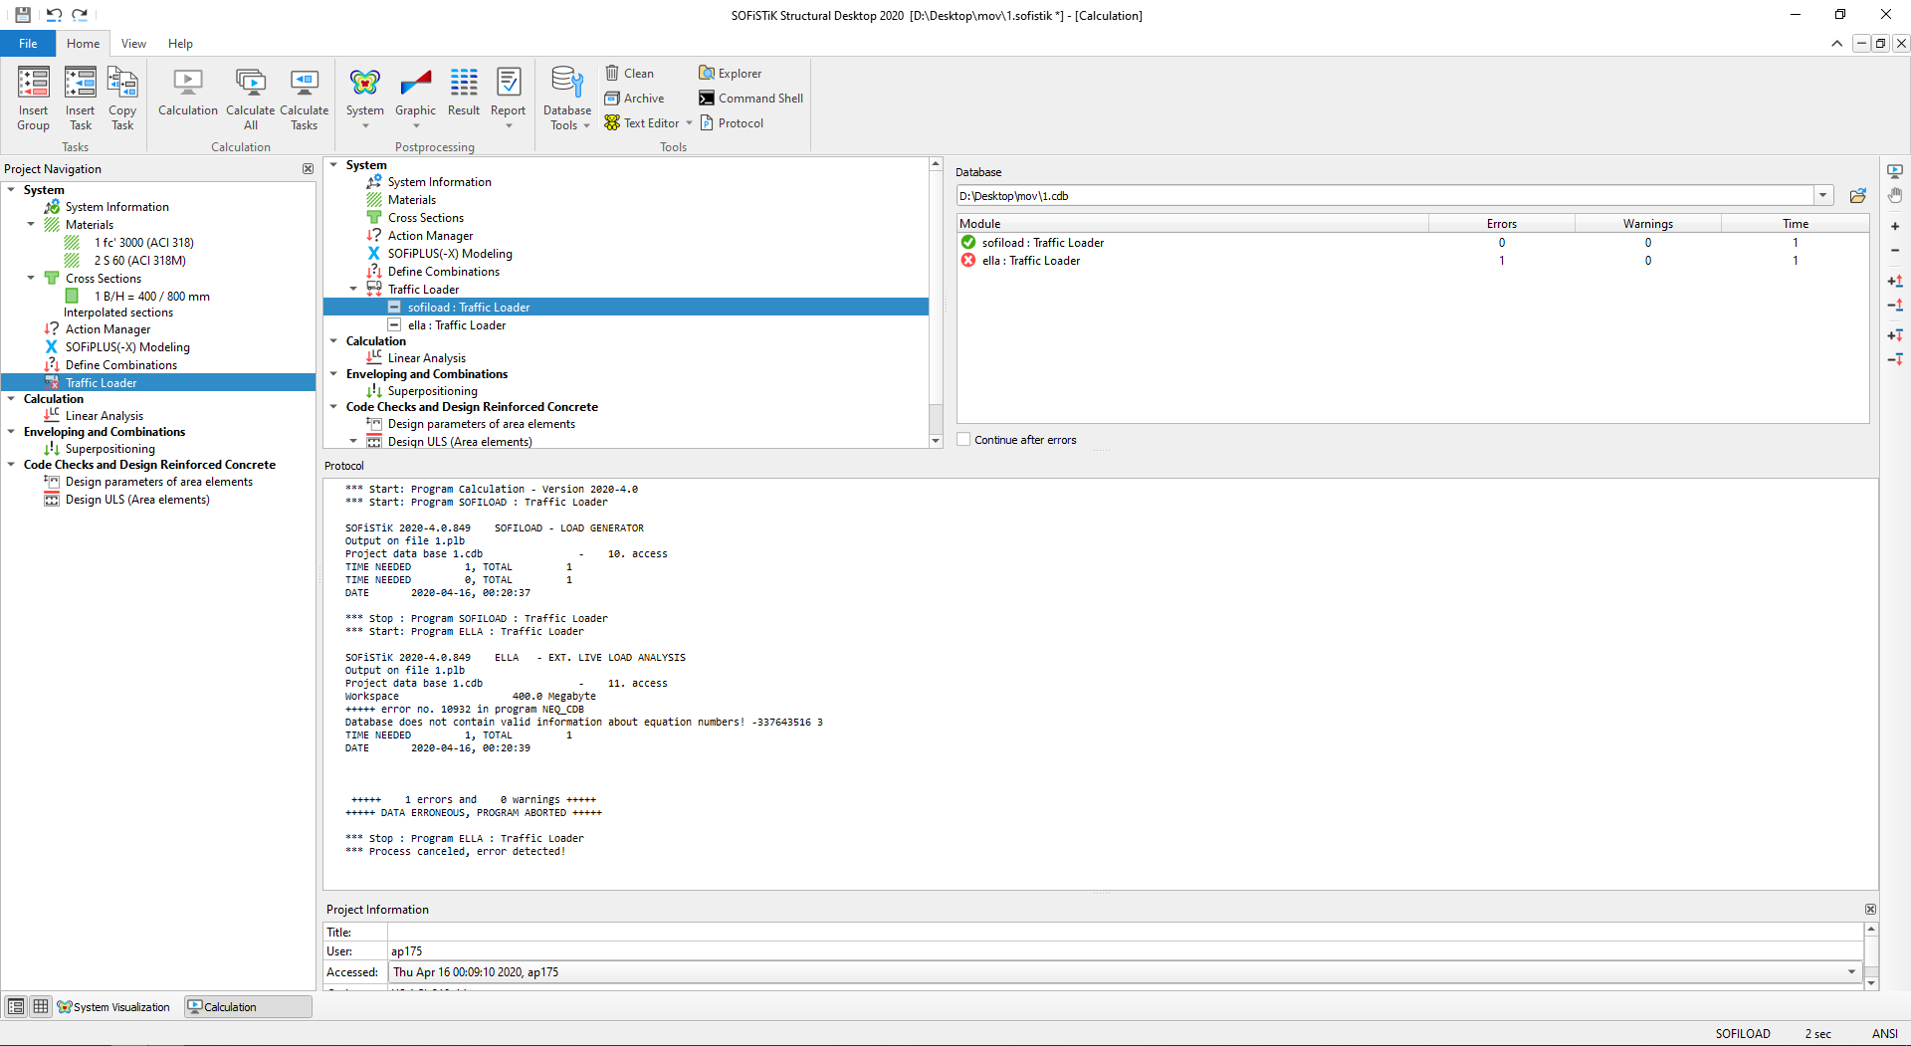
Task: Click the start-calculation monitor icon on right sidebar
Action: [1895, 171]
